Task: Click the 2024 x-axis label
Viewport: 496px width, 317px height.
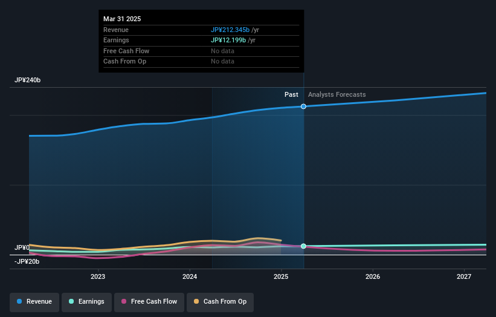Action: pos(190,277)
